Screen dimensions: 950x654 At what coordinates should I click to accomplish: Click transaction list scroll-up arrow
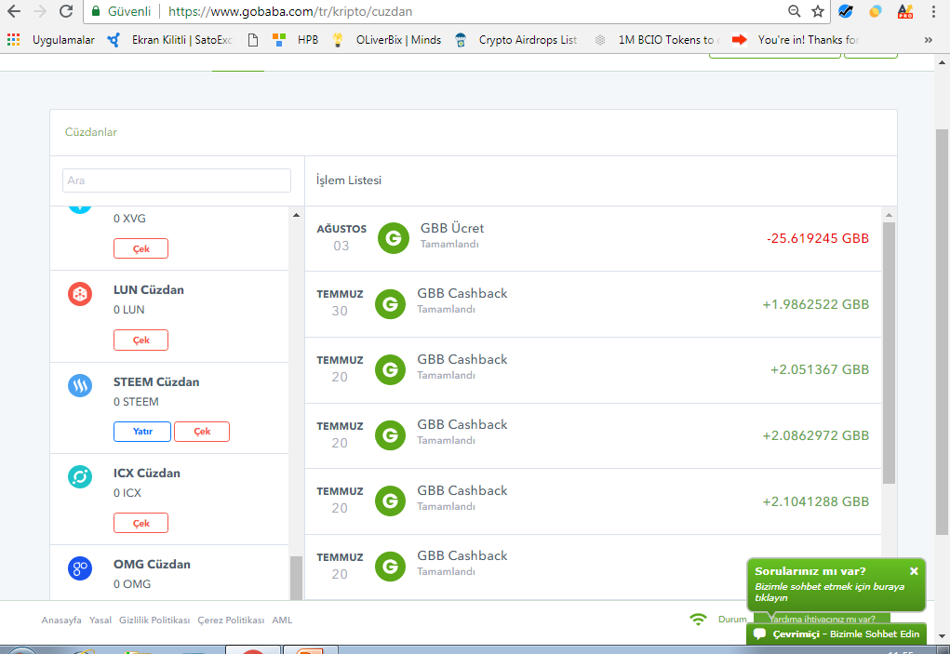coord(889,215)
